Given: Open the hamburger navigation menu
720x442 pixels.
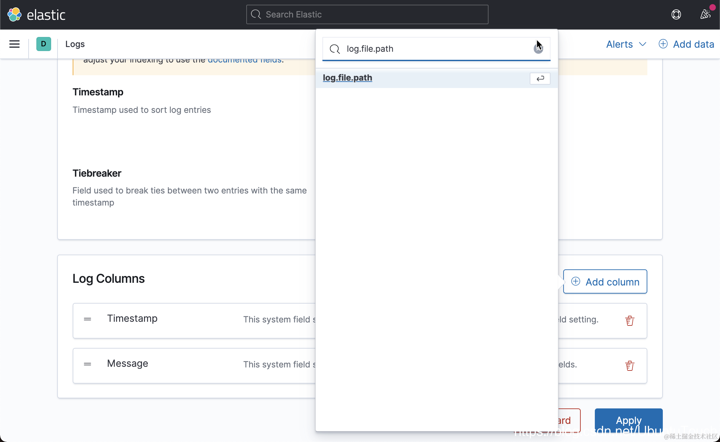Looking at the screenshot, I should 14,44.
